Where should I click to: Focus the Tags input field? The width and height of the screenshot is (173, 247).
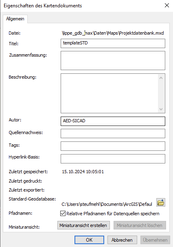(x=113, y=146)
